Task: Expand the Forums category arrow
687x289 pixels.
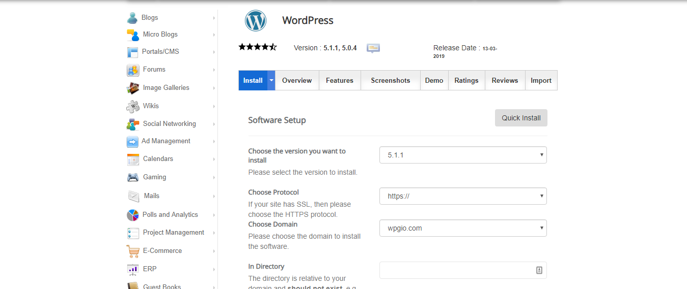Action: click(214, 70)
